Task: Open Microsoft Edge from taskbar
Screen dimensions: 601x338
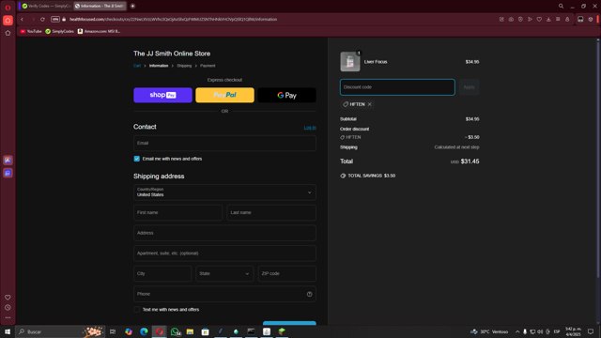Action: point(144,331)
